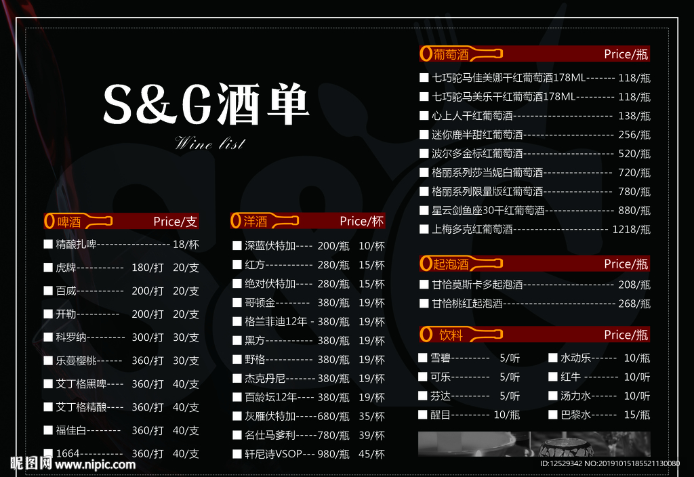Click the bottle icon beside 啤酒 header

tap(79, 222)
